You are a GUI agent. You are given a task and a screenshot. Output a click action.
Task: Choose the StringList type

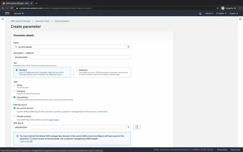(x=15, y=91)
